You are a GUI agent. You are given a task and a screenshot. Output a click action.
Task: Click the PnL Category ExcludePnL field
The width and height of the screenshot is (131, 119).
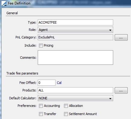[x=75, y=37]
